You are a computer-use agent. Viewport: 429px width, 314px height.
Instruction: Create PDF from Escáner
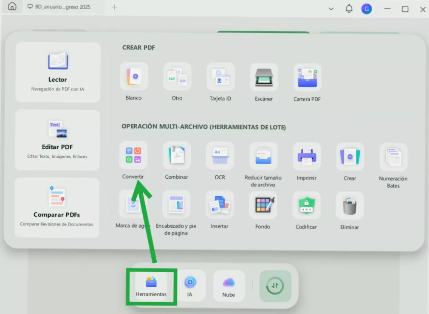point(264,77)
